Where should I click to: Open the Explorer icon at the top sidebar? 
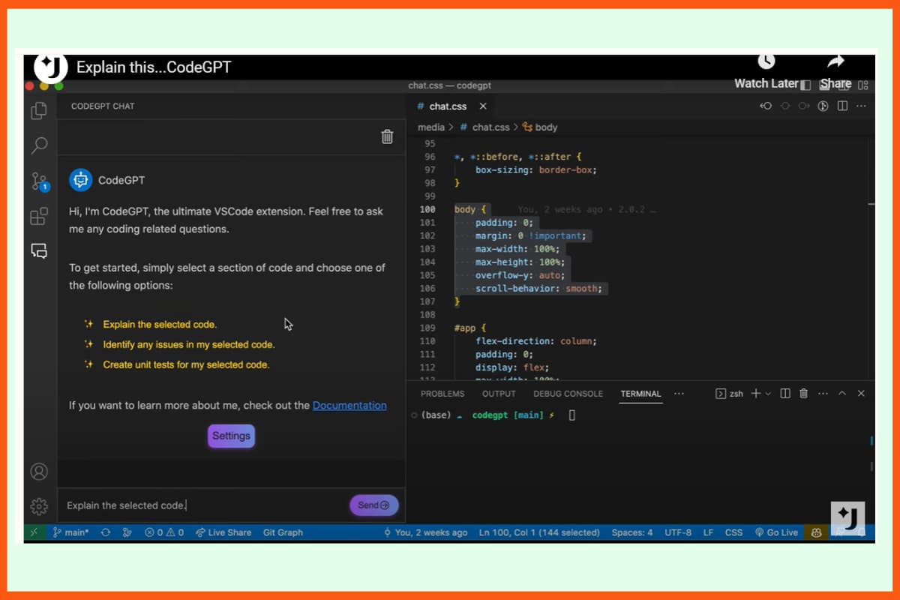pos(40,109)
